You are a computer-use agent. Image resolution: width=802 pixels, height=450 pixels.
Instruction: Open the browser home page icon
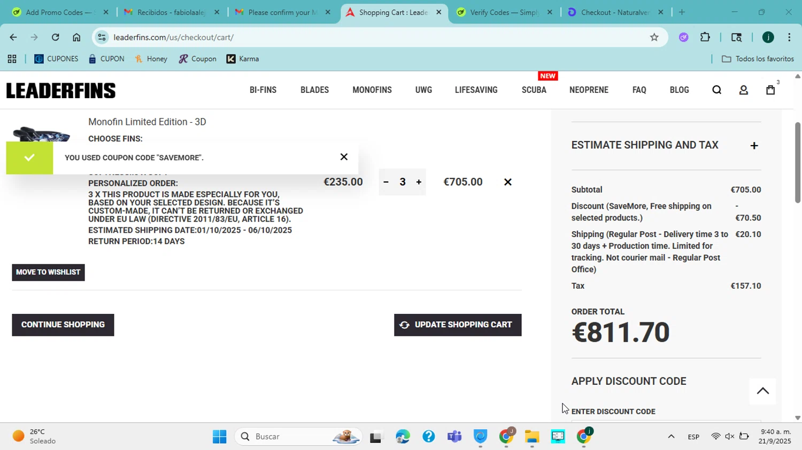click(x=76, y=37)
